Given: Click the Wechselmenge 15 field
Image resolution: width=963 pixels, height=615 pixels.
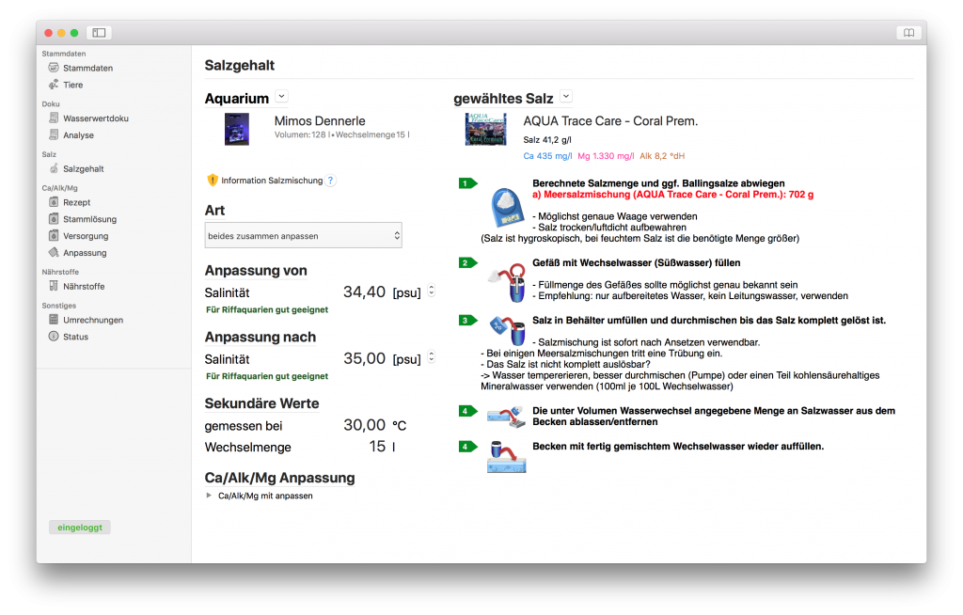Looking at the screenshot, I should 377,447.
